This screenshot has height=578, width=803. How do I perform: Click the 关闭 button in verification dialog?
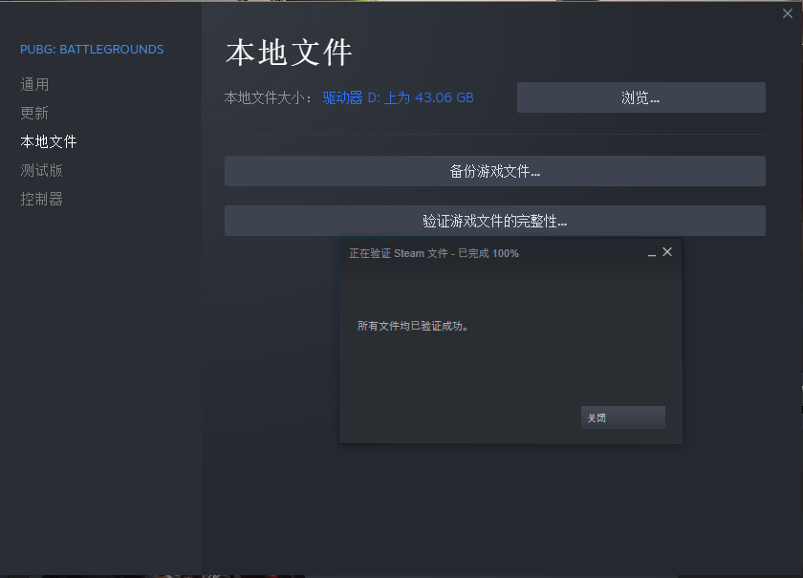[x=622, y=417]
